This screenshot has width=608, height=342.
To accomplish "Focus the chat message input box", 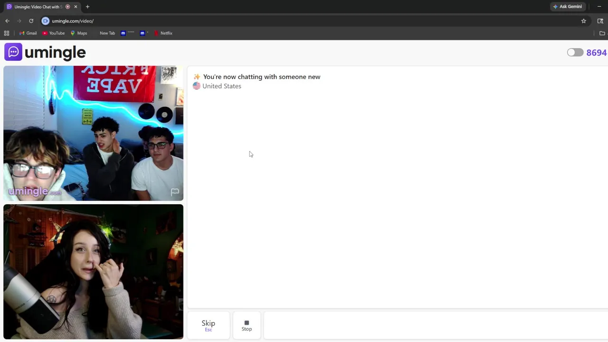I will pos(436,325).
